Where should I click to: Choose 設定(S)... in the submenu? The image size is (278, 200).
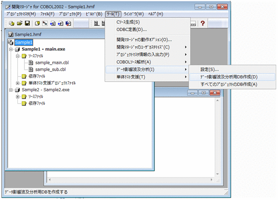233,69
